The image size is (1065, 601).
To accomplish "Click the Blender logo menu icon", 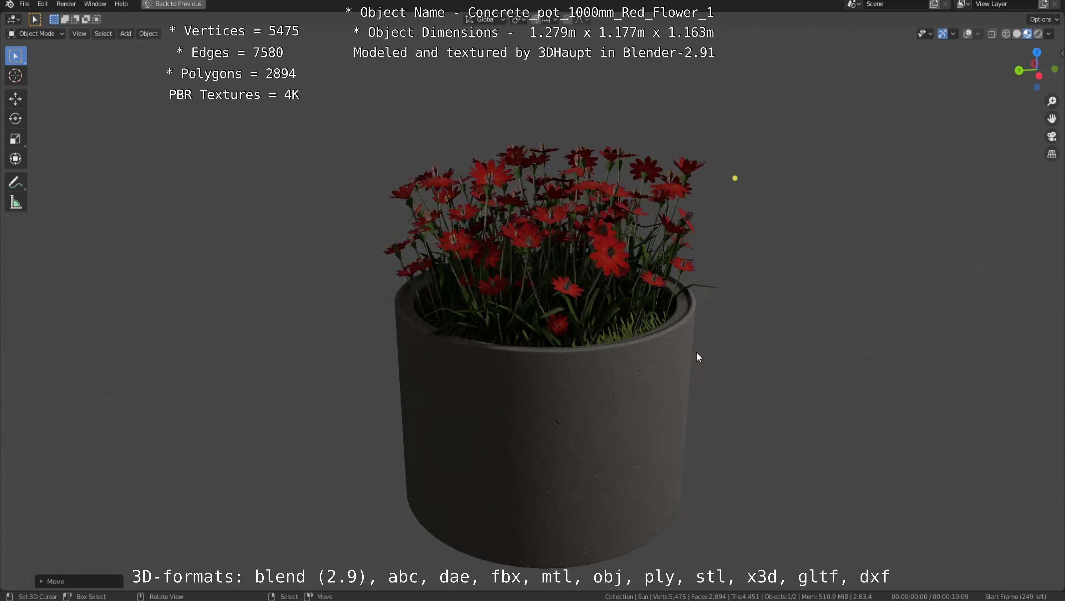I will 9,4.
